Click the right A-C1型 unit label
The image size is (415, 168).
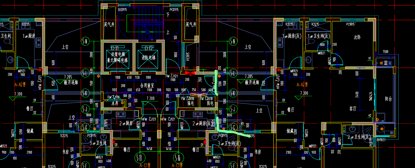pyautogui.click(x=177, y=165)
